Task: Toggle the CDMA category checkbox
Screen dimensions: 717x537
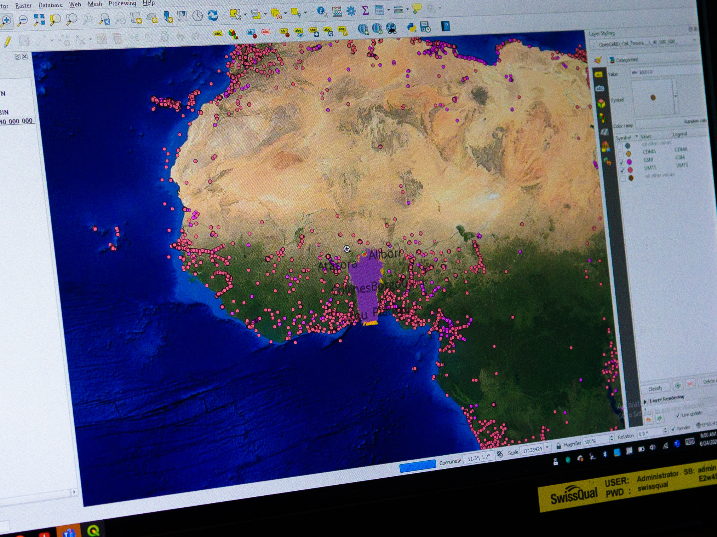Action: pos(620,154)
